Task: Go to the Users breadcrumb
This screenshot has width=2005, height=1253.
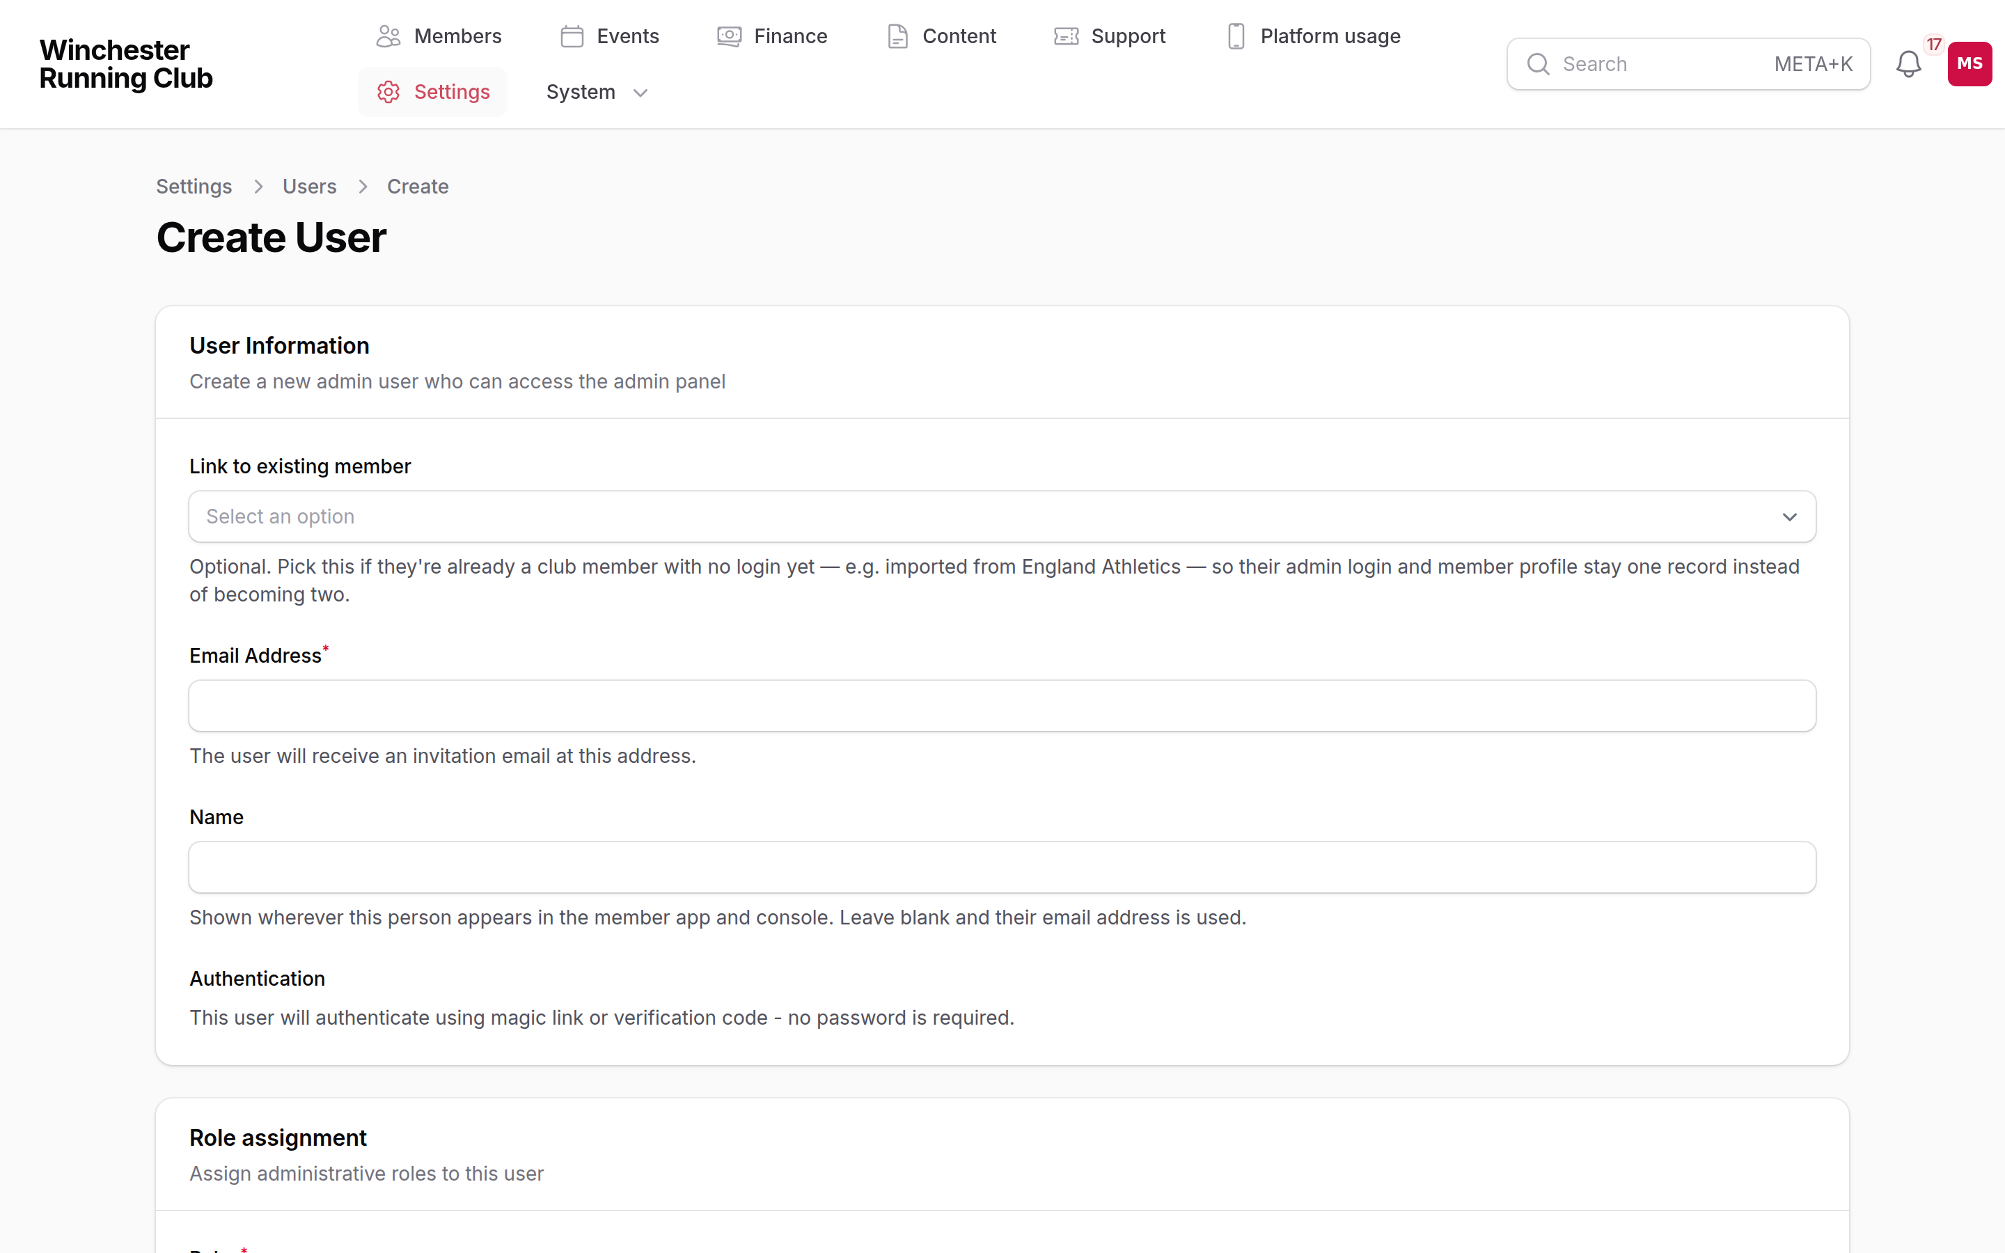Action: tap(309, 187)
